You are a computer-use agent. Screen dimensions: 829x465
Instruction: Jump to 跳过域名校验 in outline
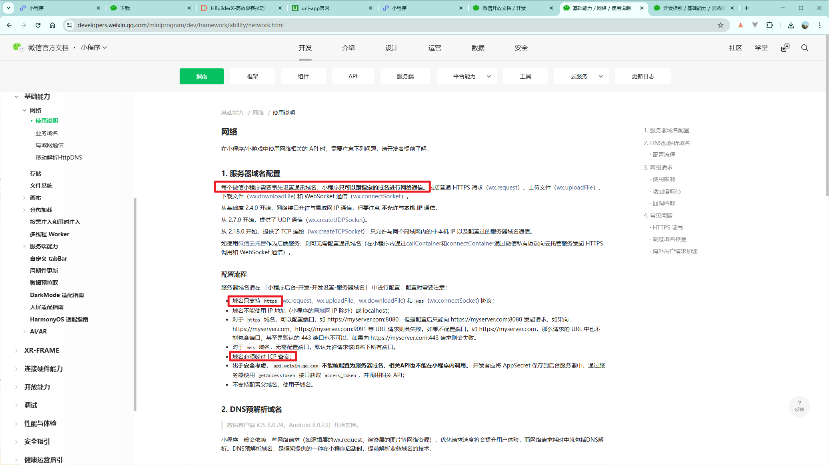pos(669,239)
